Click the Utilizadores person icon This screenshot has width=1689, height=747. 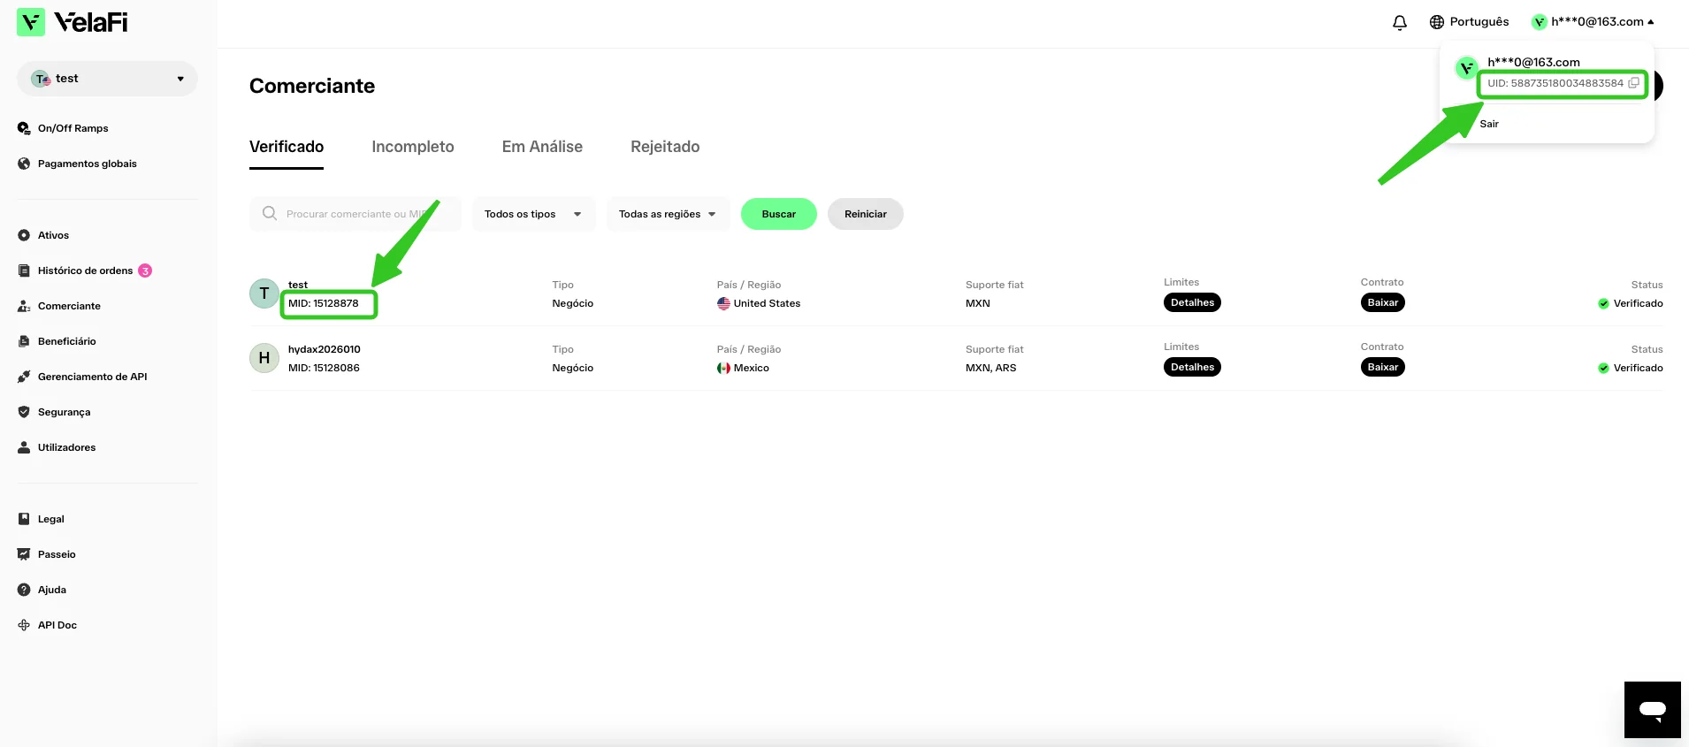pyautogui.click(x=24, y=447)
